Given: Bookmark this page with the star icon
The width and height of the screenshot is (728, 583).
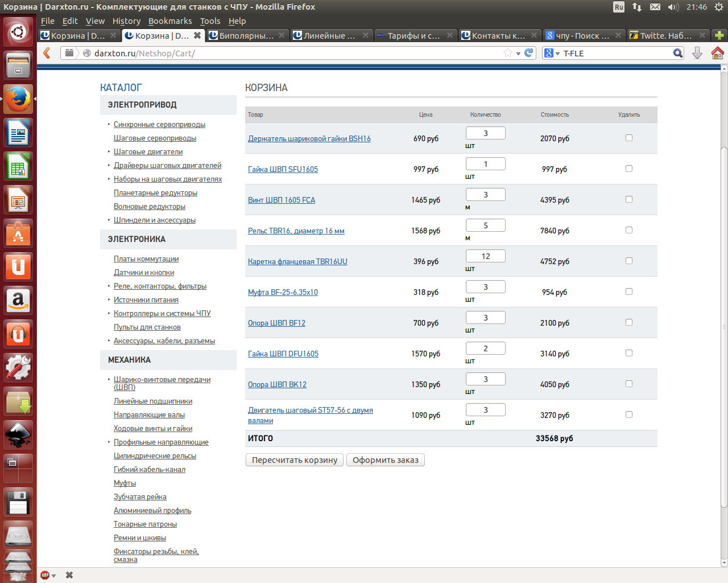Looking at the screenshot, I should (x=507, y=53).
